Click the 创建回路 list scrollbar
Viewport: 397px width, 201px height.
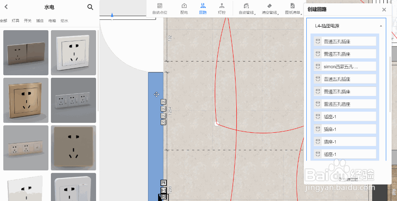click(x=390, y=84)
